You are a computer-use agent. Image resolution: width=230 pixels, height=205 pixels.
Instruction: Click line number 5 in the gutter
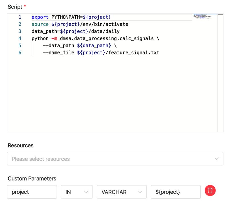pos(20,46)
